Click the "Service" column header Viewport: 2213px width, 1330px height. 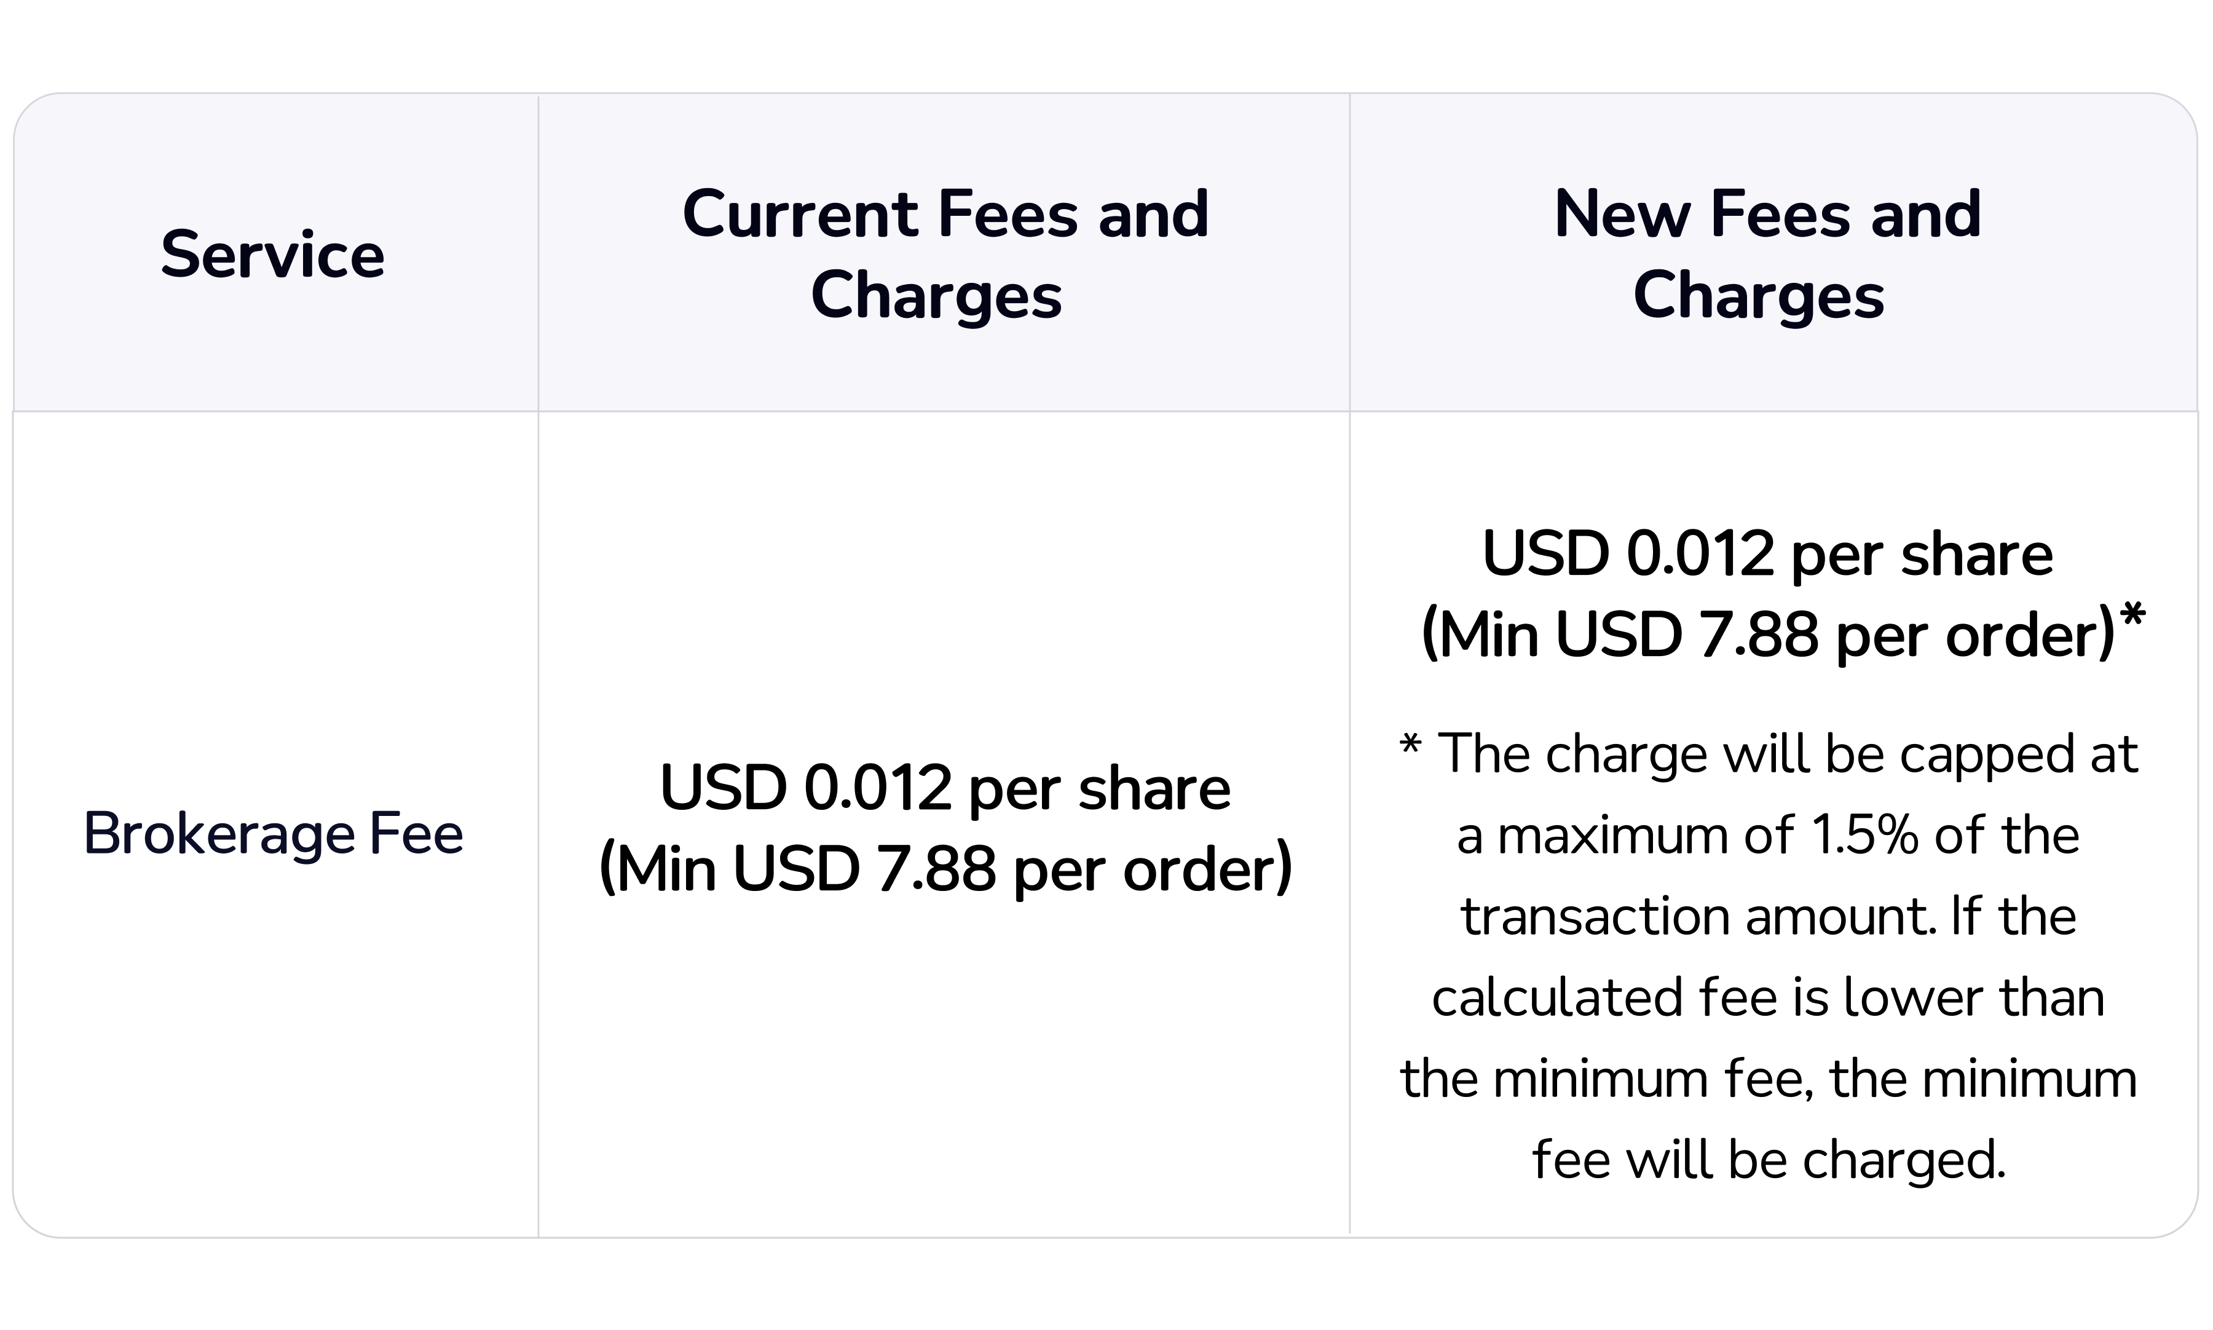272,255
